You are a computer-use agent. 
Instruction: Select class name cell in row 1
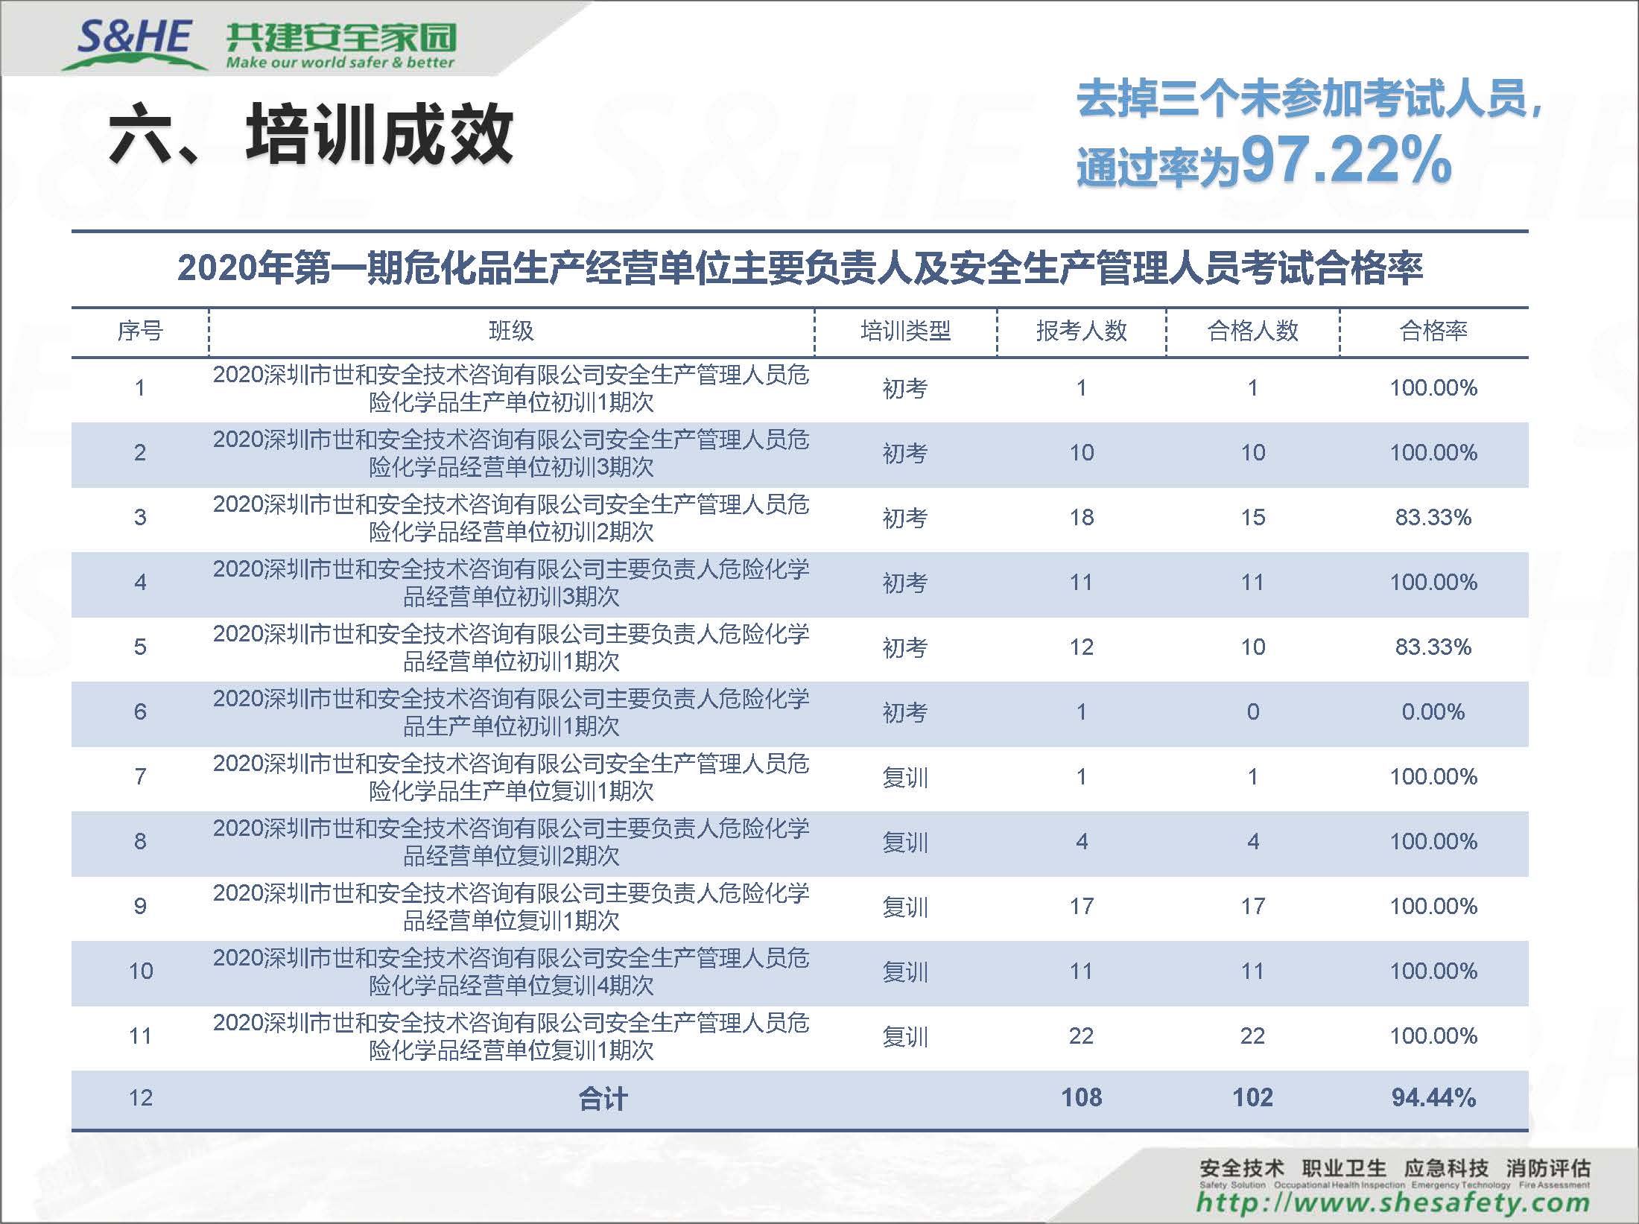(511, 388)
